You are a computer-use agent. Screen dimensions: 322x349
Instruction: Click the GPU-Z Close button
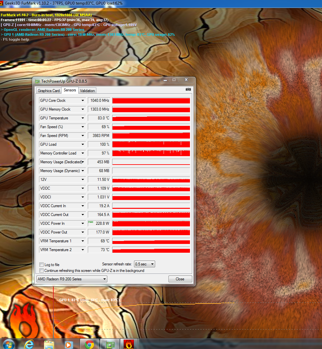point(180,279)
